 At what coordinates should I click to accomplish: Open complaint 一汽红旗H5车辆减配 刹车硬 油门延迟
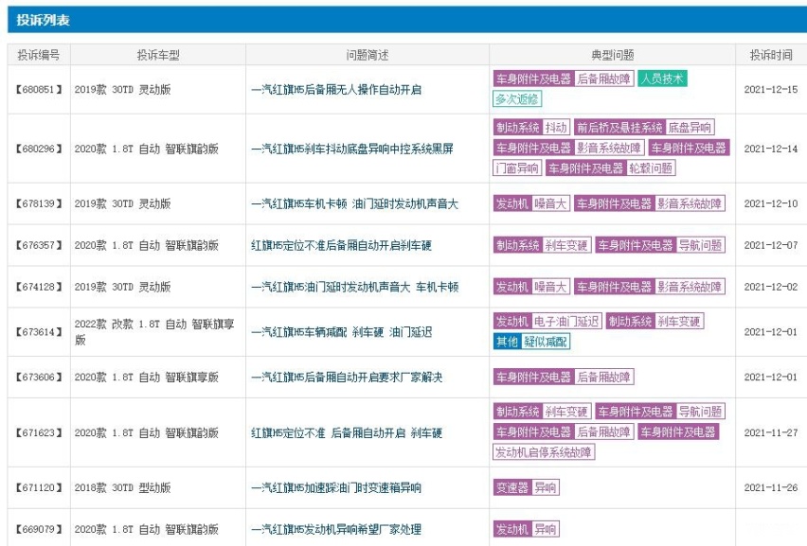click(341, 332)
